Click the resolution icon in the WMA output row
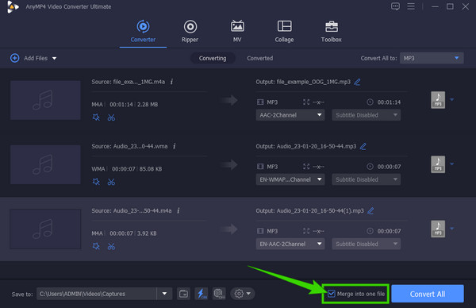 [306, 167]
